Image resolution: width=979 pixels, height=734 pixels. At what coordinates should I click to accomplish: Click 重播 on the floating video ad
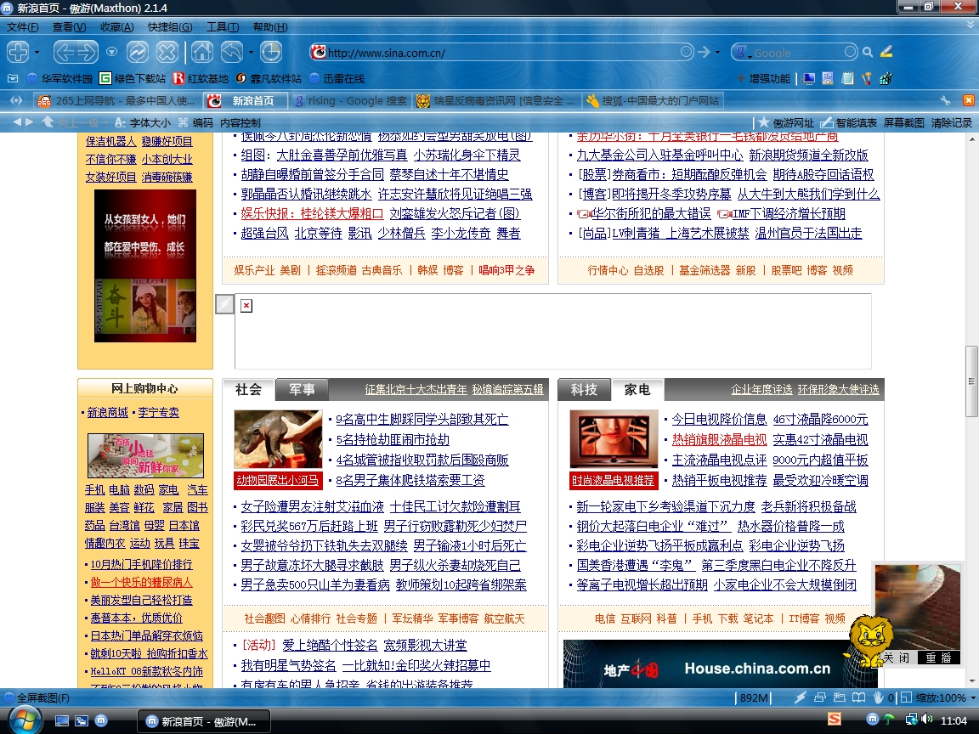point(938,658)
